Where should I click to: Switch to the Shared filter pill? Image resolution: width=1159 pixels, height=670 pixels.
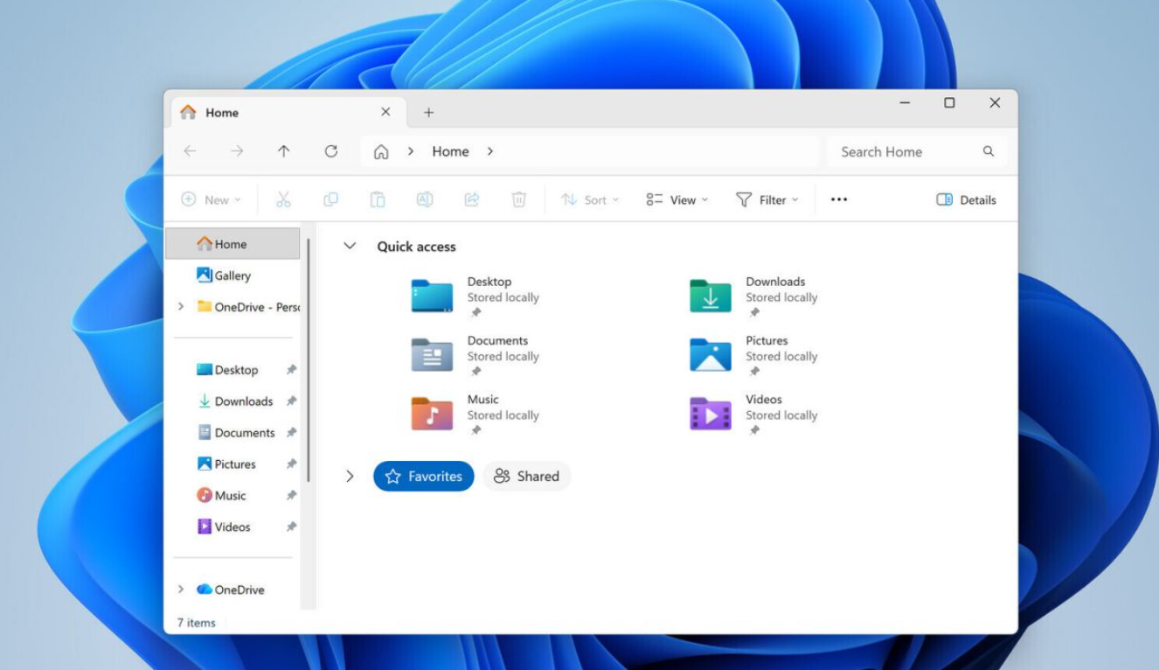point(526,476)
